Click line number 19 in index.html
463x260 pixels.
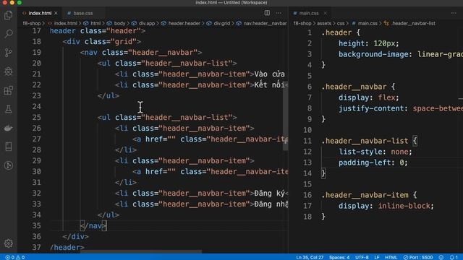[37, 53]
